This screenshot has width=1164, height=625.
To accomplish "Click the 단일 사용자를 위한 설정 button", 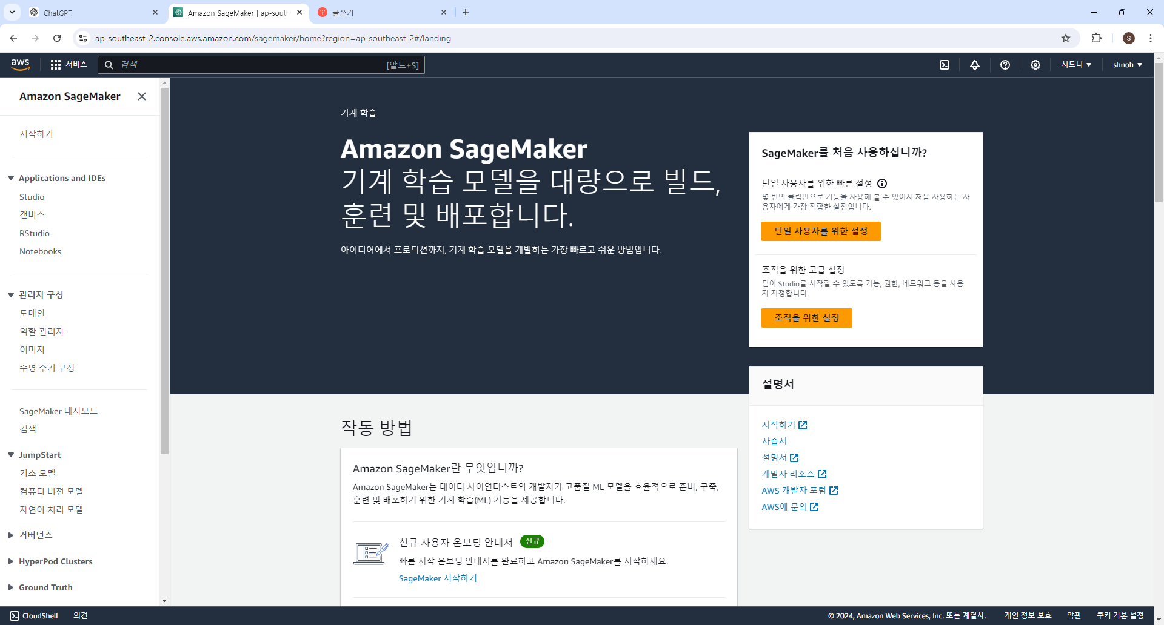I will click(821, 231).
